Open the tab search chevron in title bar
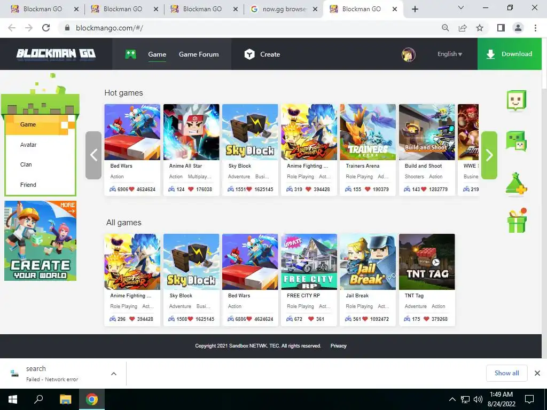This screenshot has height=410, width=547. [461, 7]
